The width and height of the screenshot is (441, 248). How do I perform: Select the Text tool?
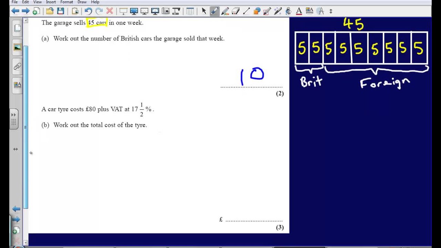(299, 11)
